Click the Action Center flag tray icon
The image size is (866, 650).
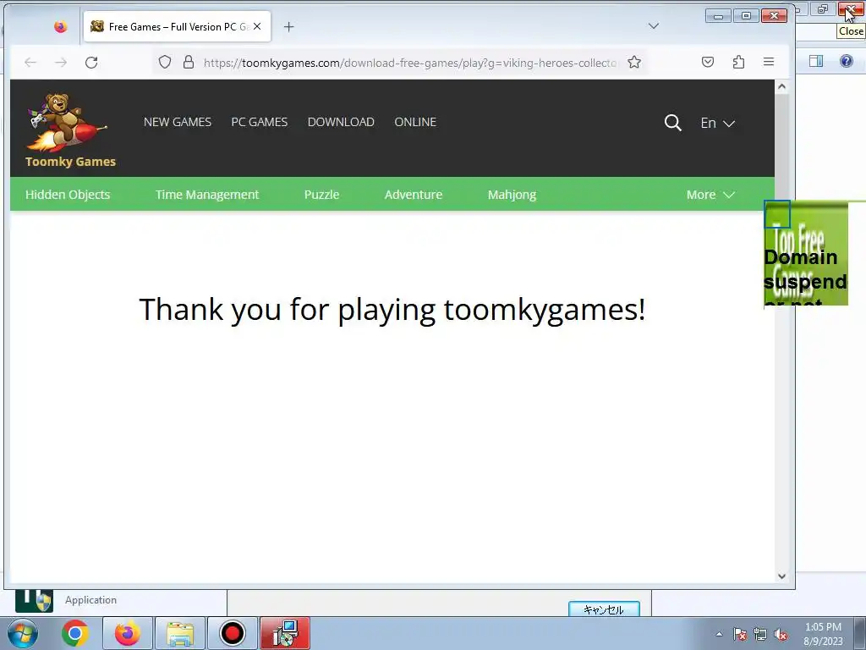click(740, 634)
